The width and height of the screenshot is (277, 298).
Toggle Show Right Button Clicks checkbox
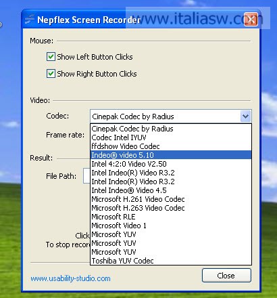tap(51, 74)
